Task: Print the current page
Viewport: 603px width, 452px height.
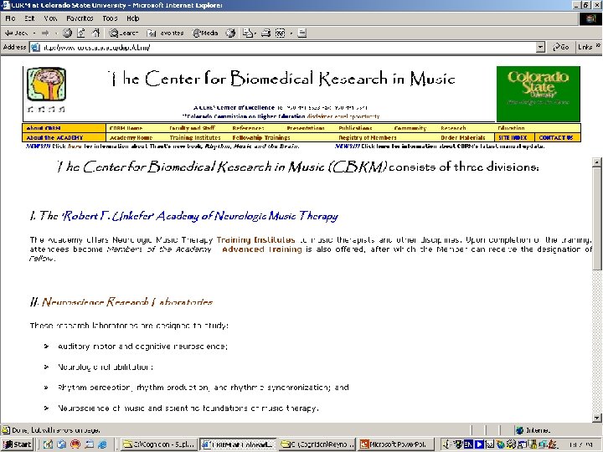Action: pos(265,33)
